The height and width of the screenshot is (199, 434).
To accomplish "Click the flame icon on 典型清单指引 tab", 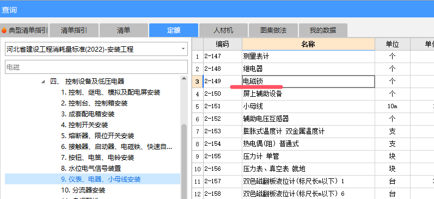I will (x=4, y=30).
